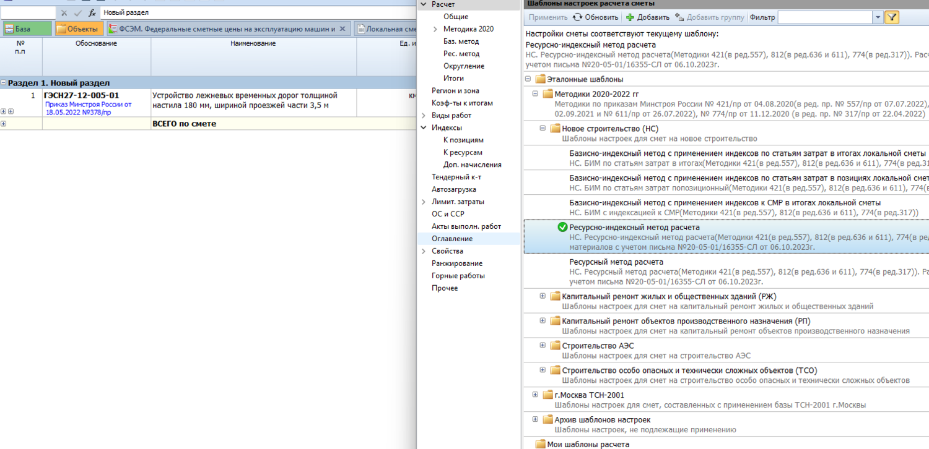Click the green plus icon beside Добавить
This screenshot has width=929, height=449.
(630, 17)
